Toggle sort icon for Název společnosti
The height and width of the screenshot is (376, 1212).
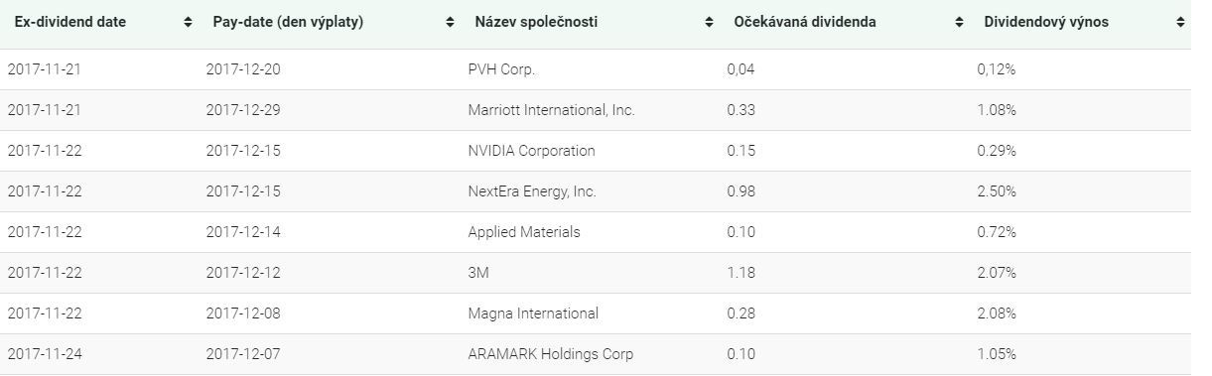[709, 23]
